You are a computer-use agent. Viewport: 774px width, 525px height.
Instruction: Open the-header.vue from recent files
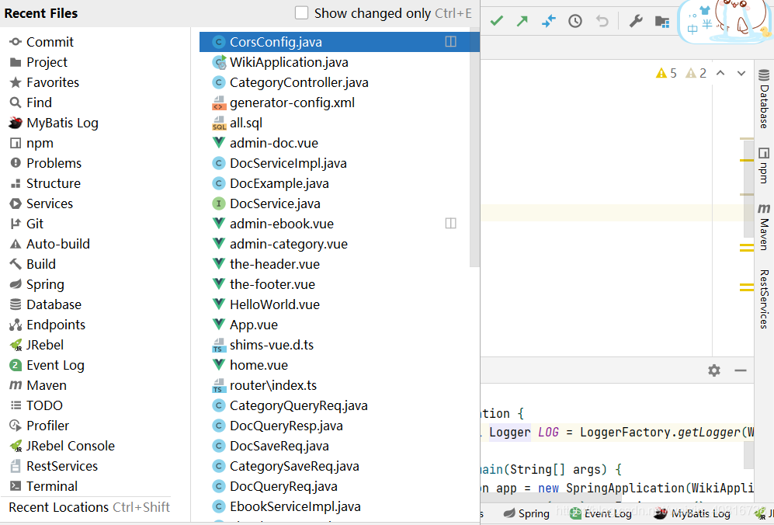pyautogui.click(x=275, y=264)
